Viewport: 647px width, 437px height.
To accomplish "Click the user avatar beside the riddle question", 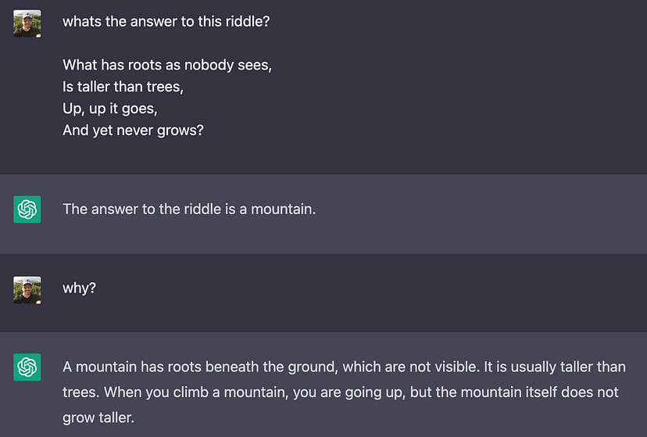I will coord(27,23).
